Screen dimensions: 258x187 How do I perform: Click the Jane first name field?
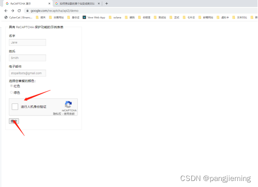pyautogui.click(x=27, y=42)
